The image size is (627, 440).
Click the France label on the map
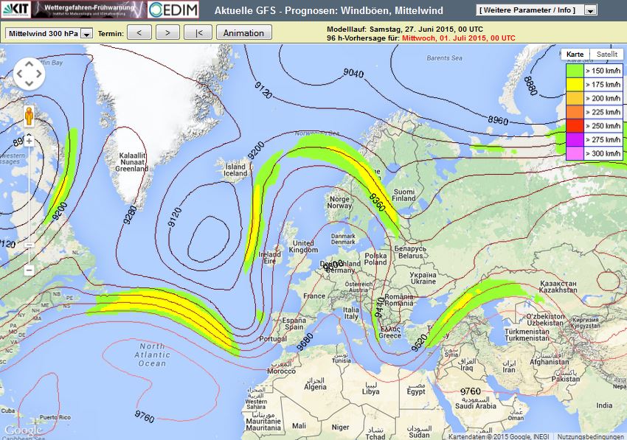314,296
